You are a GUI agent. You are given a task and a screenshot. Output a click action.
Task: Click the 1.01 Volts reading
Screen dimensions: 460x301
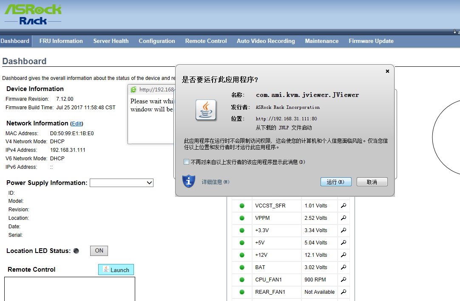315,206
